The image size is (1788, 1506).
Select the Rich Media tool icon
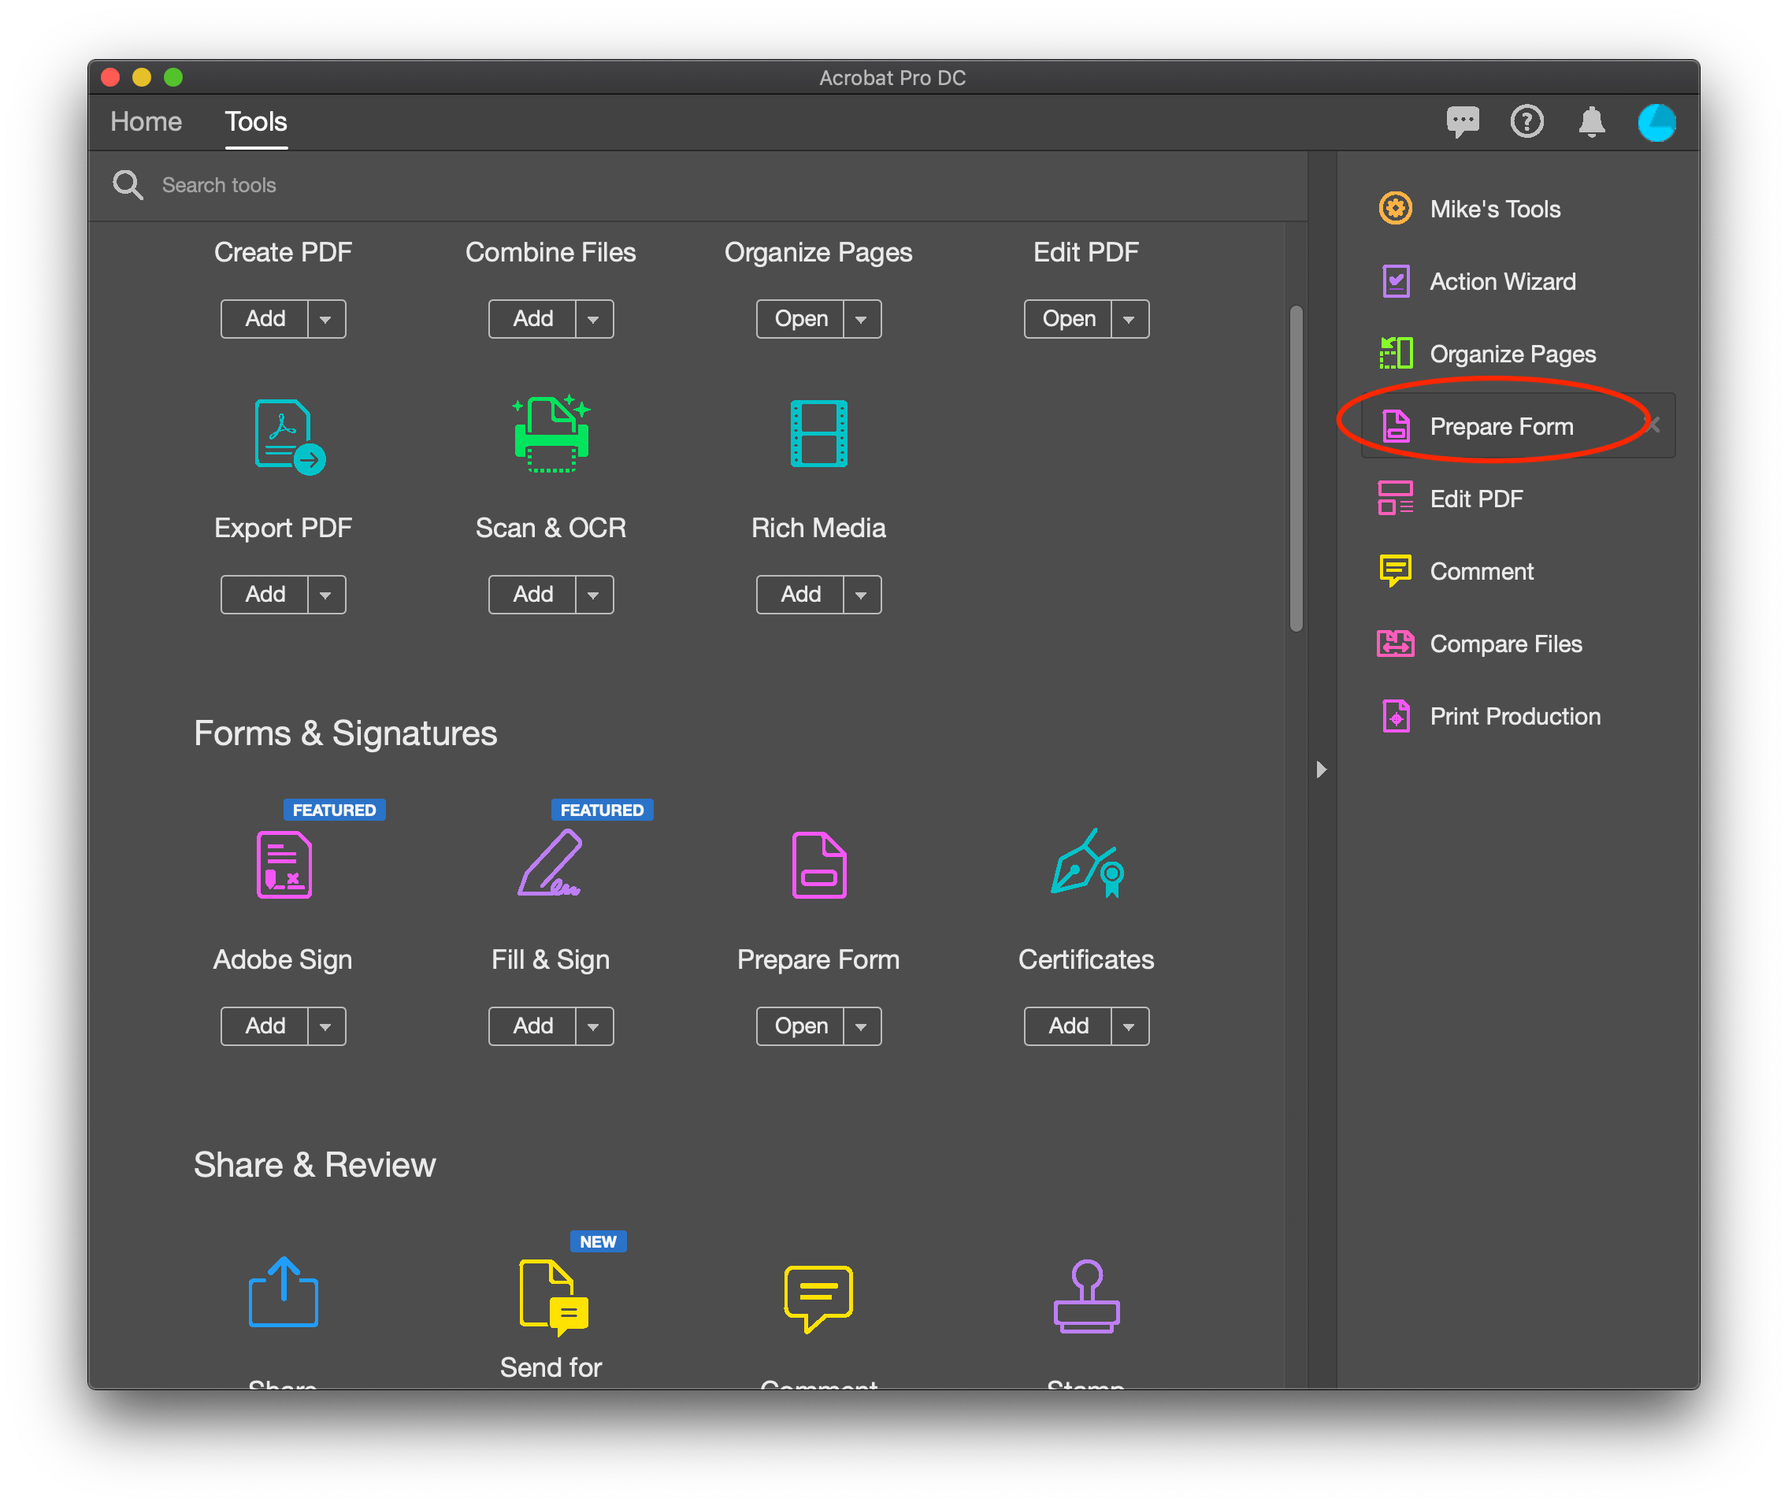coord(818,436)
